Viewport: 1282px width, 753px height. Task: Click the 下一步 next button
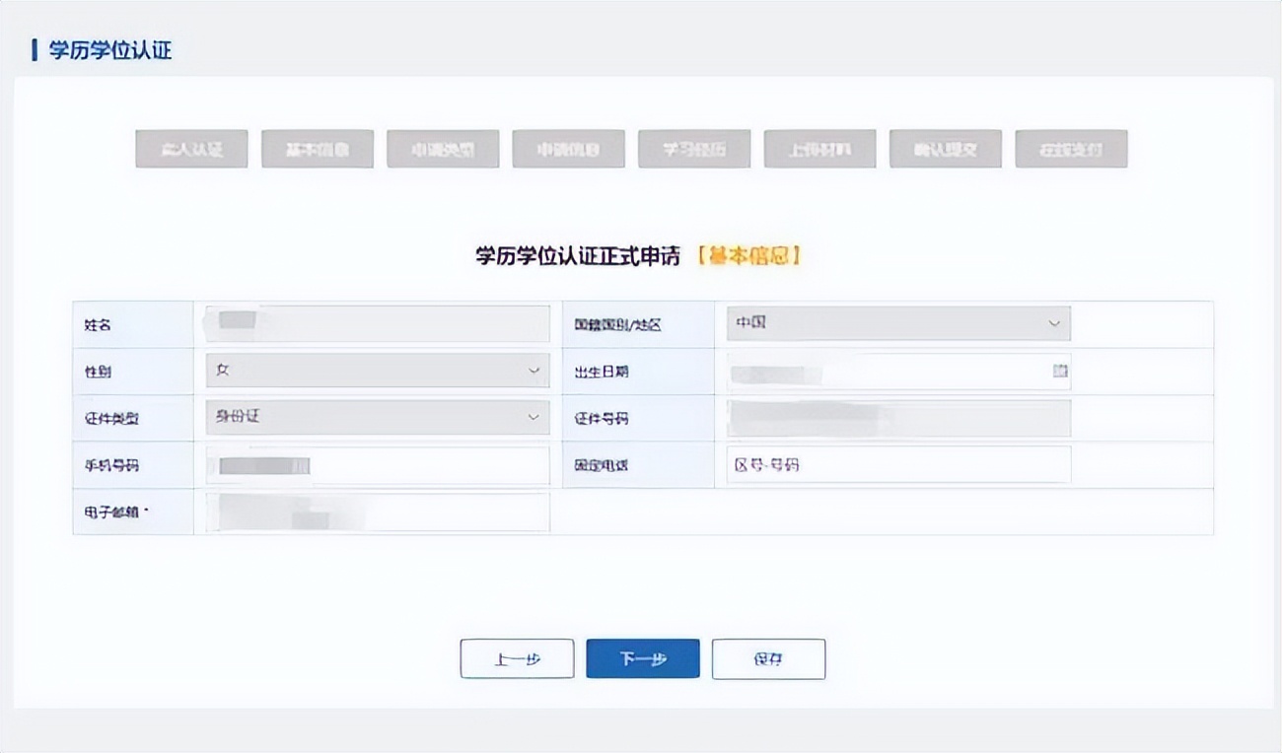point(642,658)
